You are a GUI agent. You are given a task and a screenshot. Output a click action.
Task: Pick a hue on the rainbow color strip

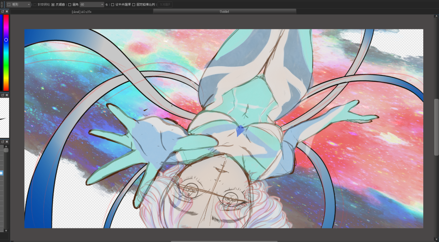[6, 52]
